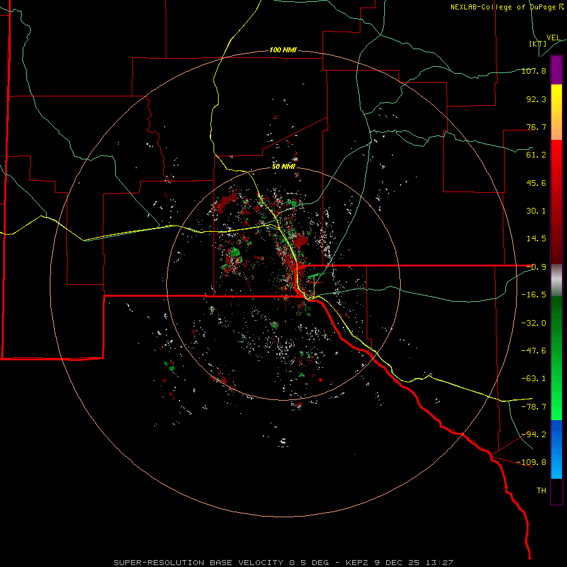Click the -94.2 value on velocity scale

535,434
